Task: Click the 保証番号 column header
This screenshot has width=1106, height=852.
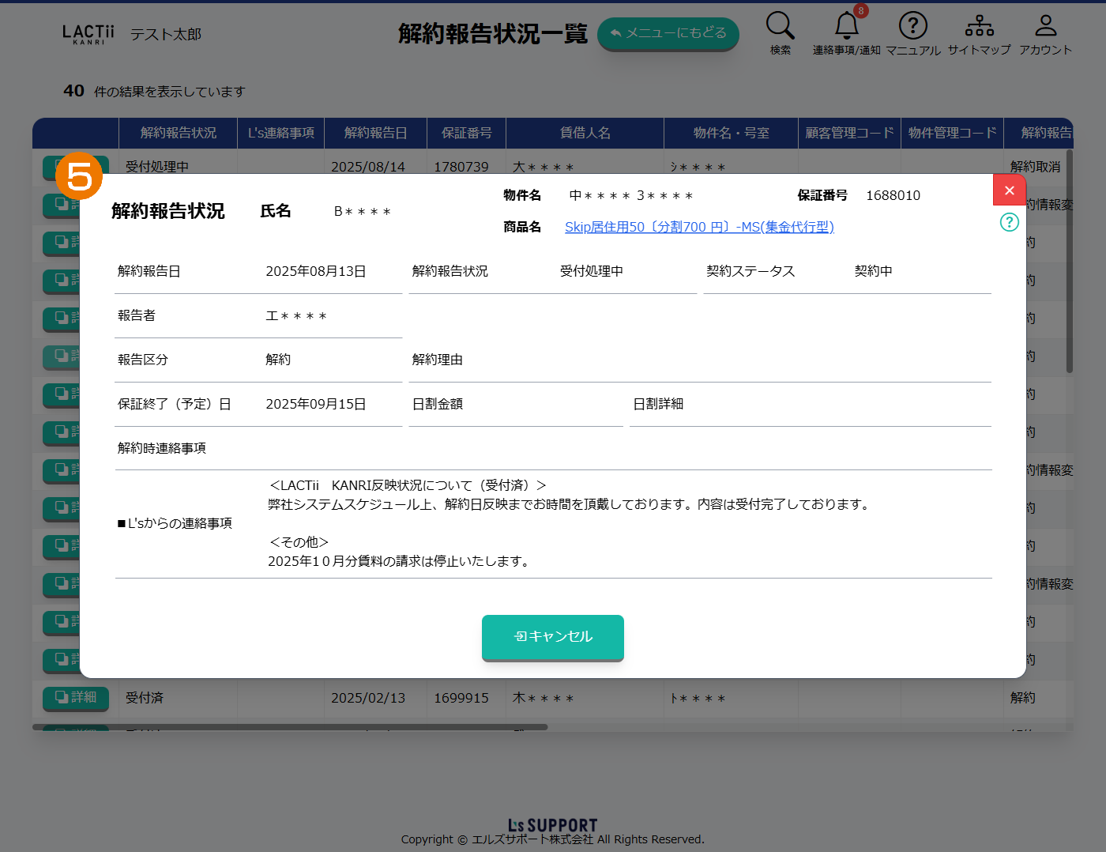Action: 466,133
